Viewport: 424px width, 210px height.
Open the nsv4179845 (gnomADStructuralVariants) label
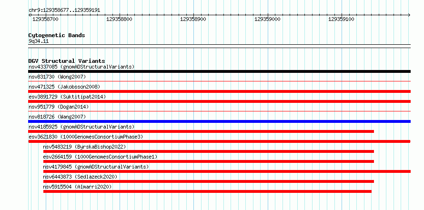[96, 167]
